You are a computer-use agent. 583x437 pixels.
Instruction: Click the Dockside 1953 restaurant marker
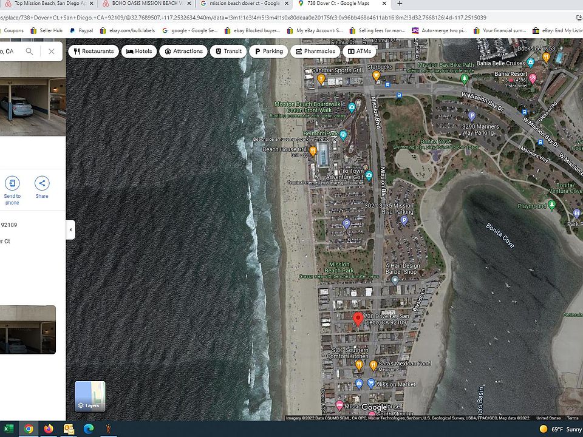click(546, 57)
